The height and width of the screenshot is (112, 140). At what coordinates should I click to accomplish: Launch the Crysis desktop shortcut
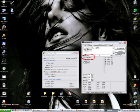pos(135,3)
